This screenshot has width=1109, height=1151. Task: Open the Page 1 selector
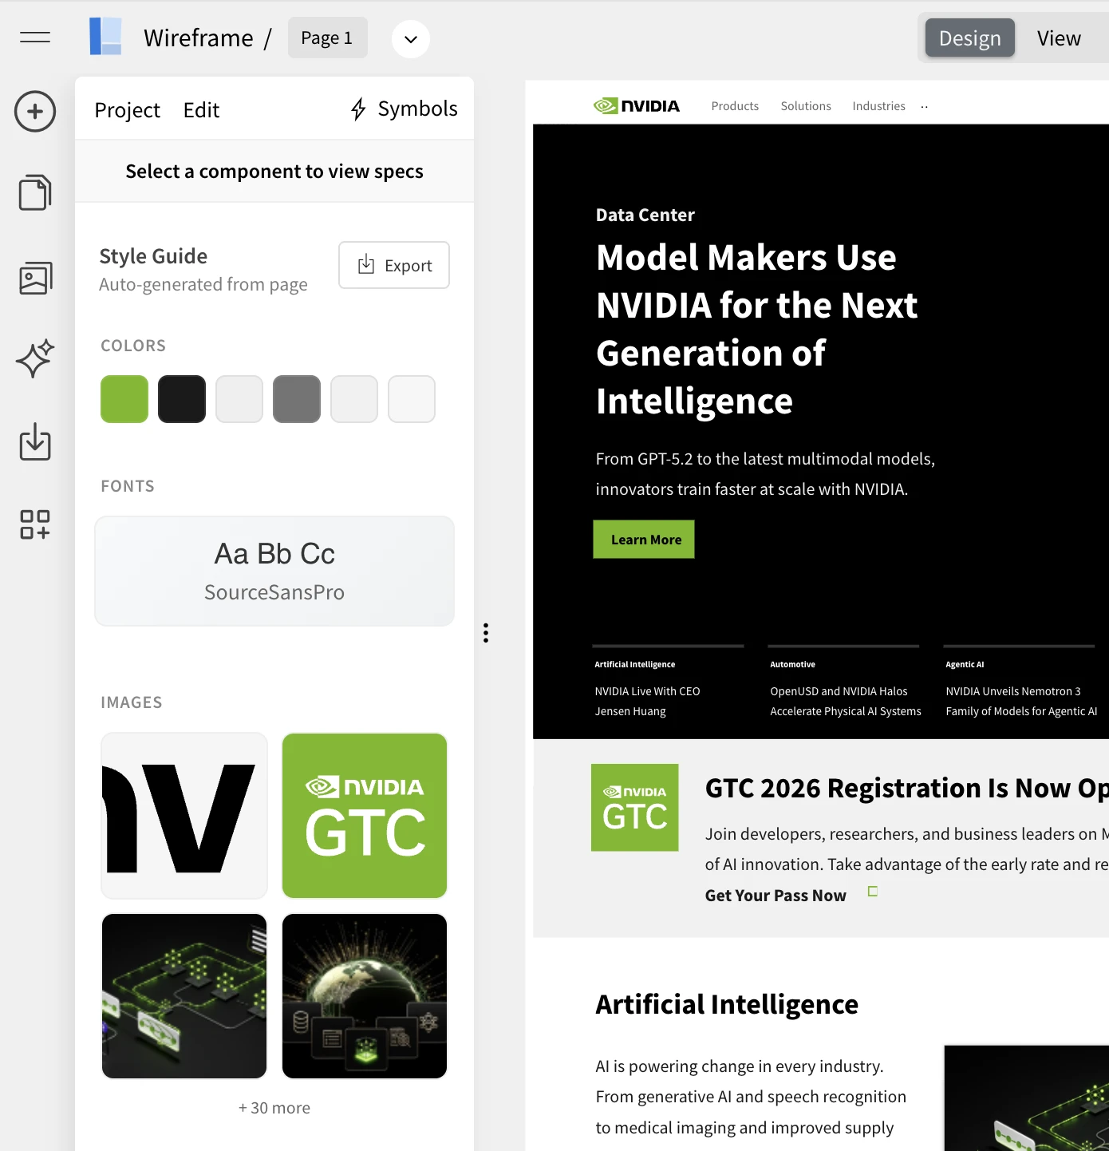tap(327, 38)
